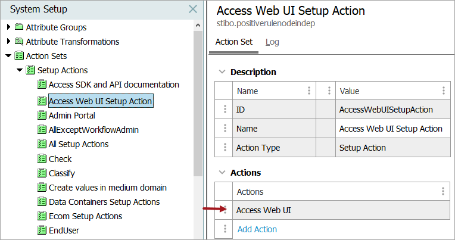This screenshot has width=455, height=240.
Task: Collapse the Actions section chevron
Action: point(222,173)
